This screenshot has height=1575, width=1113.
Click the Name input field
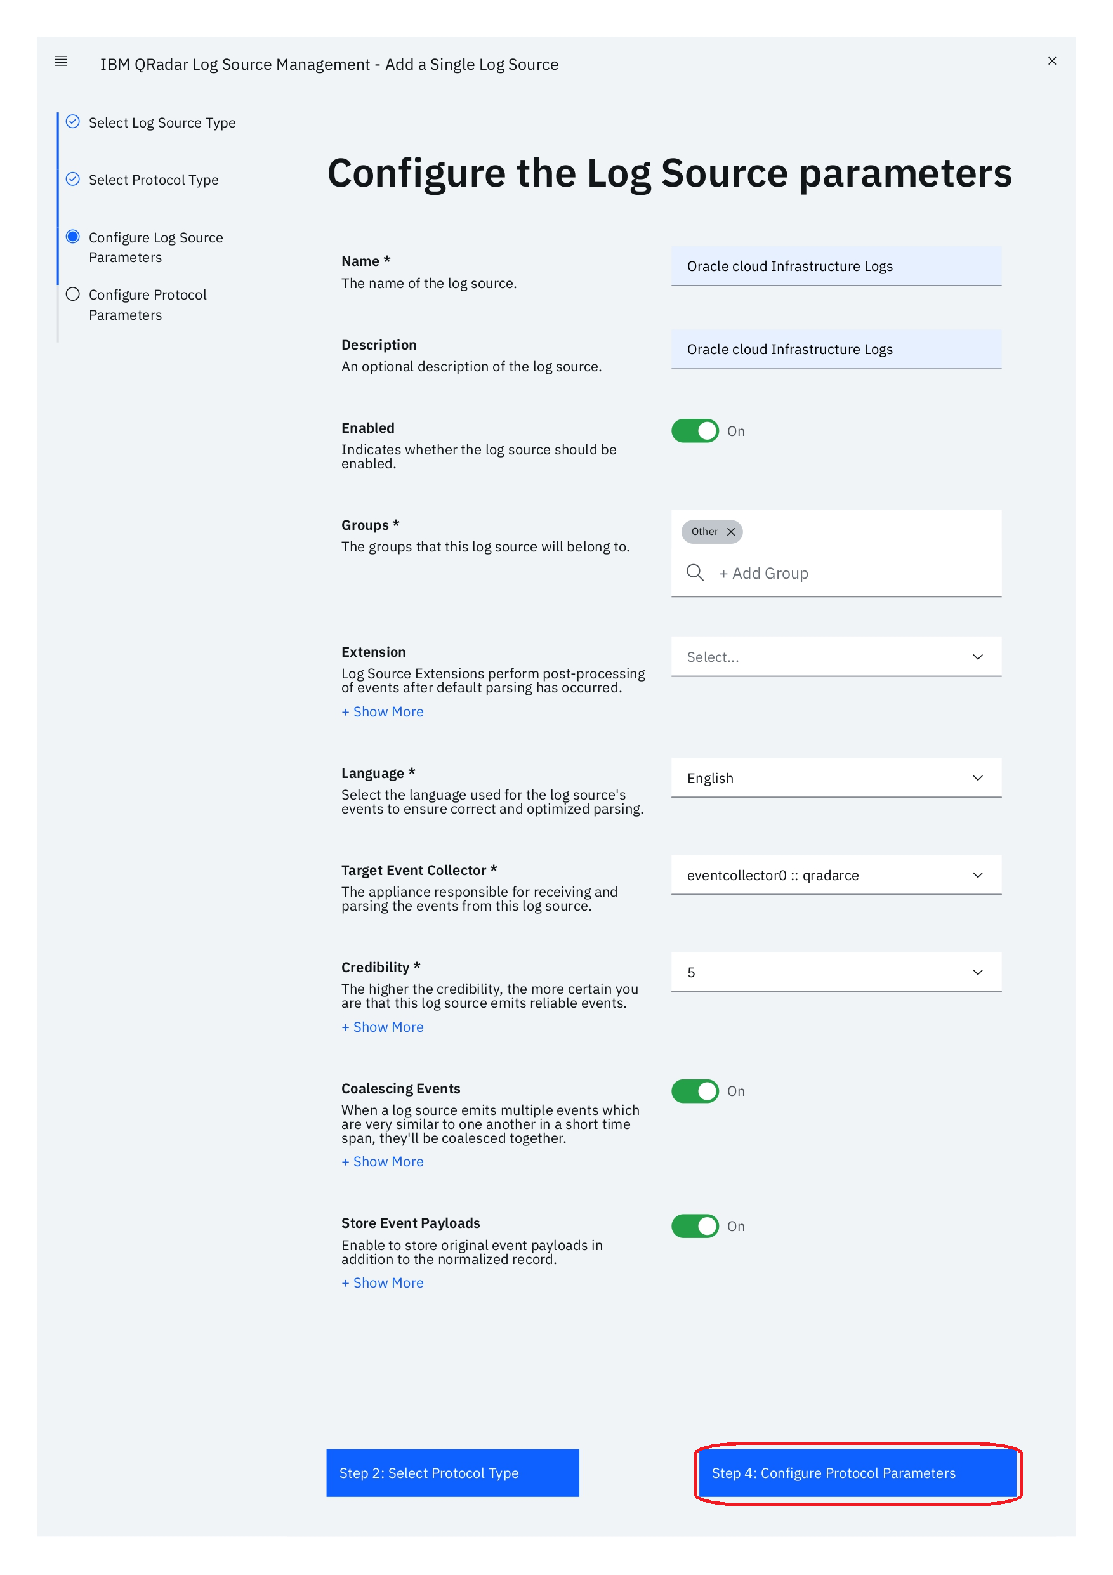tap(835, 266)
